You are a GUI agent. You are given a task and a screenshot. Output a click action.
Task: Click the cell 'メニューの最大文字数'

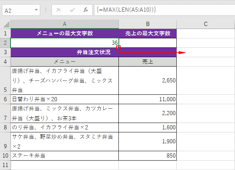pos(65,33)
